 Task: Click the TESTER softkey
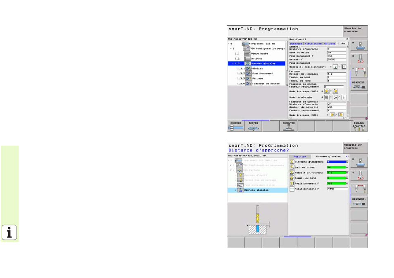point(253,126)
